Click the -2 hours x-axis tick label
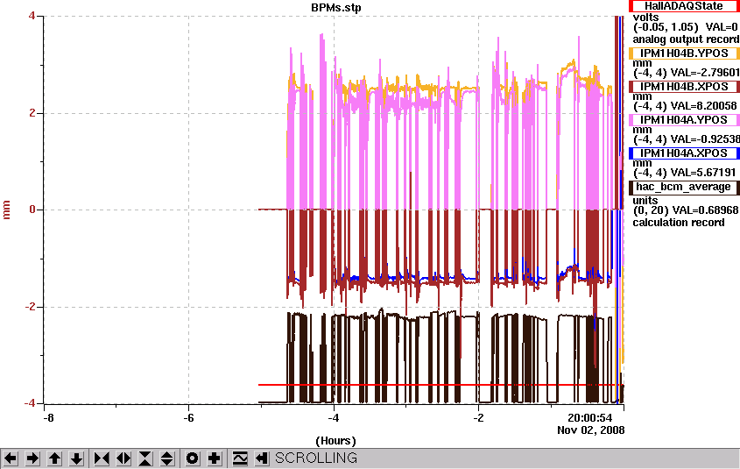 coord(478,418)
